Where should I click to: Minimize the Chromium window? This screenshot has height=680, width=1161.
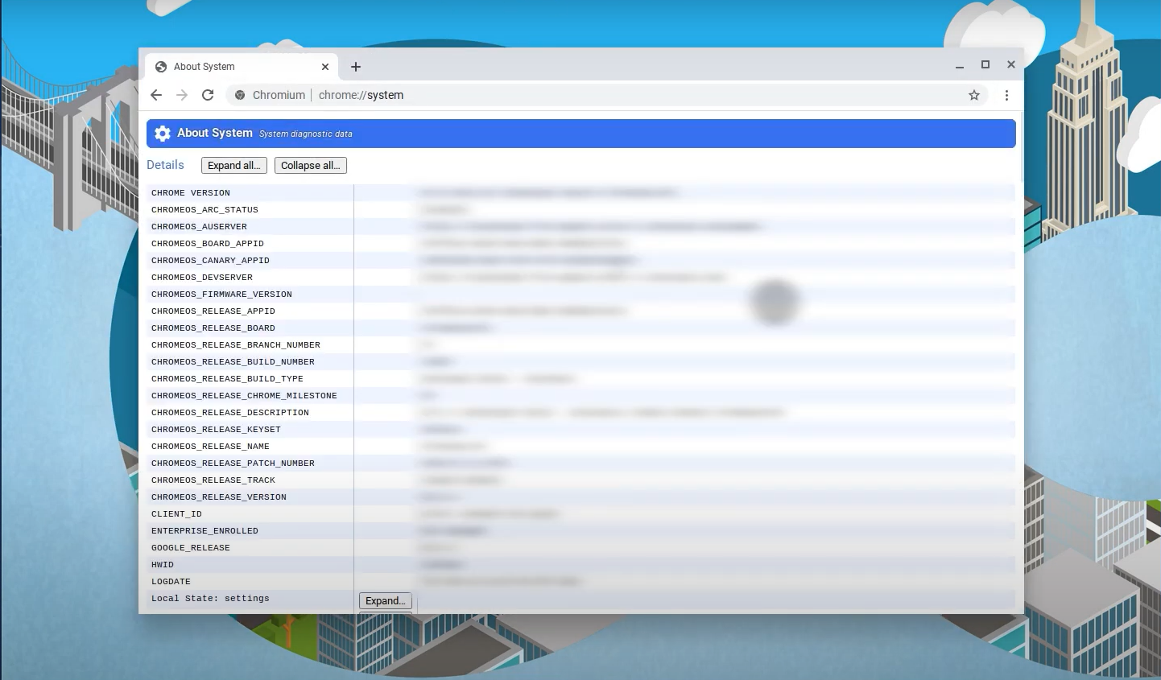click(960, 66)
